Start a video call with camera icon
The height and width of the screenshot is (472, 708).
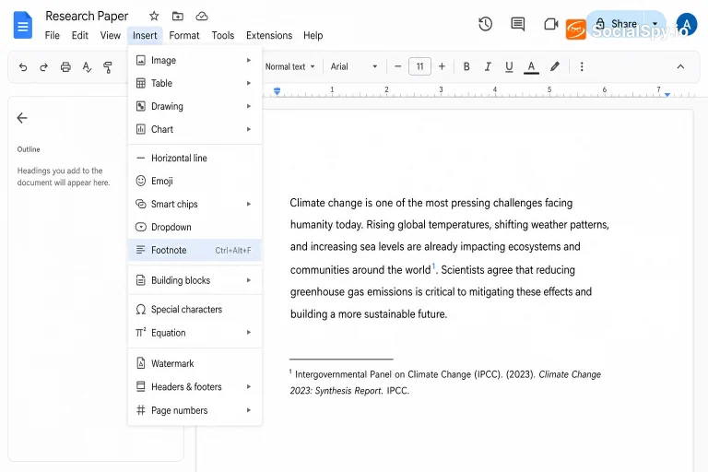[x=551, y=24]
